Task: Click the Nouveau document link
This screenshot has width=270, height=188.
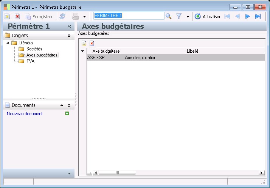Action: pos(25,114)
